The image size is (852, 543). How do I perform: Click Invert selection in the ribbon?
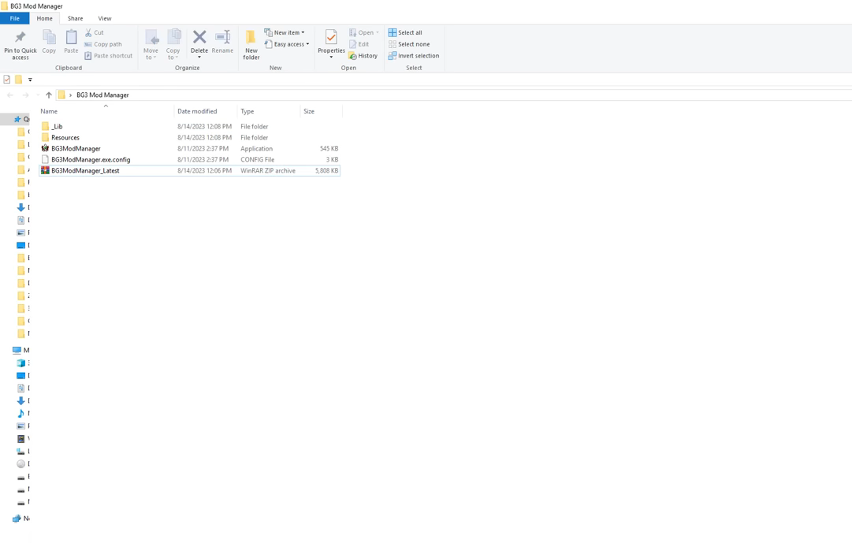tap(414, 55)
